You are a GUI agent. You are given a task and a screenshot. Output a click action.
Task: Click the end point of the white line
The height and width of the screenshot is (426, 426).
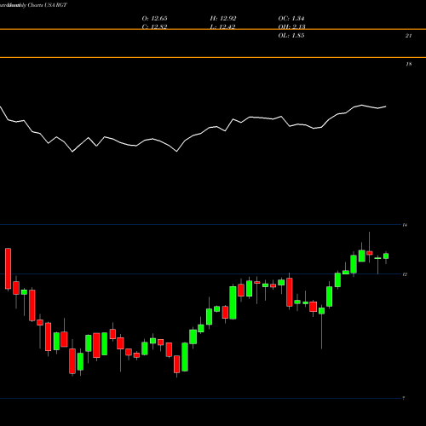click(386, 106)
